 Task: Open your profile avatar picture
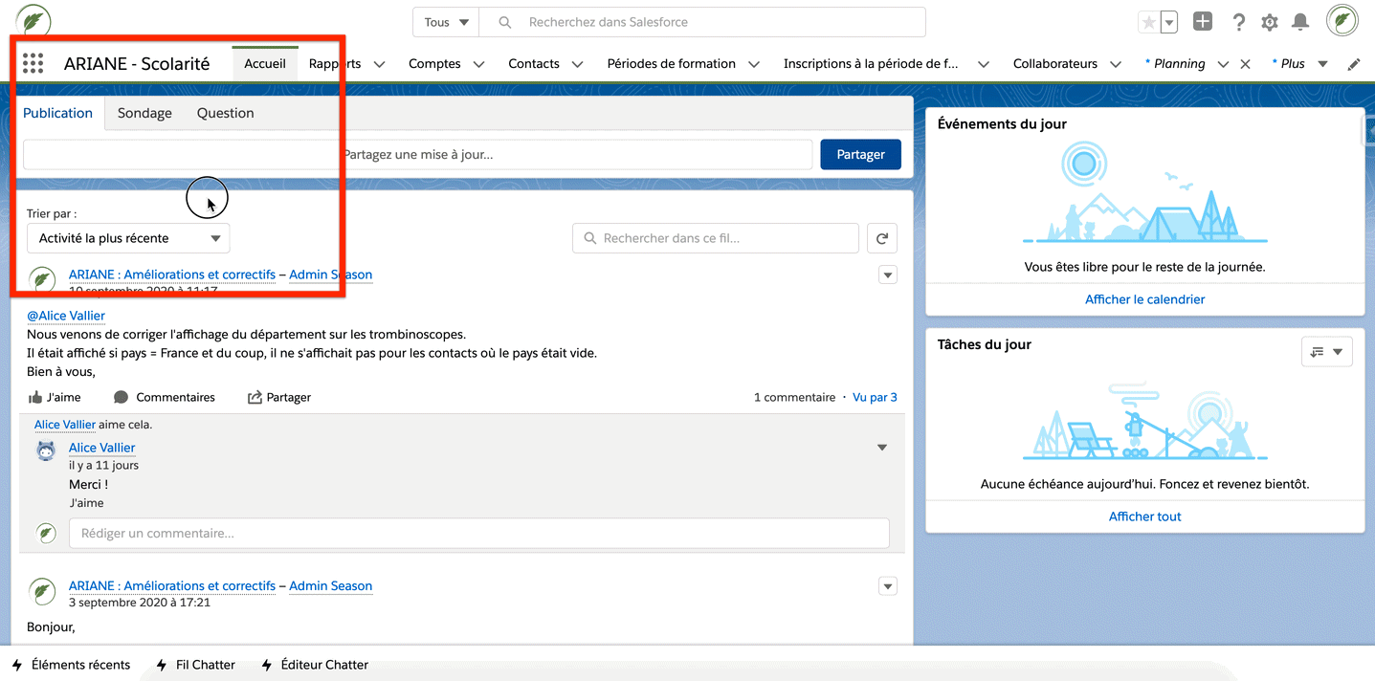[1342, 20]
